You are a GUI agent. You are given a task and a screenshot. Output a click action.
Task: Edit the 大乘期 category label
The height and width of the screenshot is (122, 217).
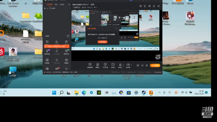click(76, 8)
